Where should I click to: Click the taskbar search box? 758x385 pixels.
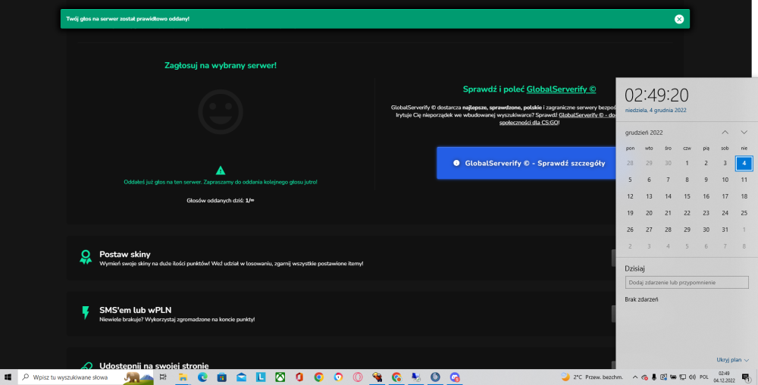[86, 377]
